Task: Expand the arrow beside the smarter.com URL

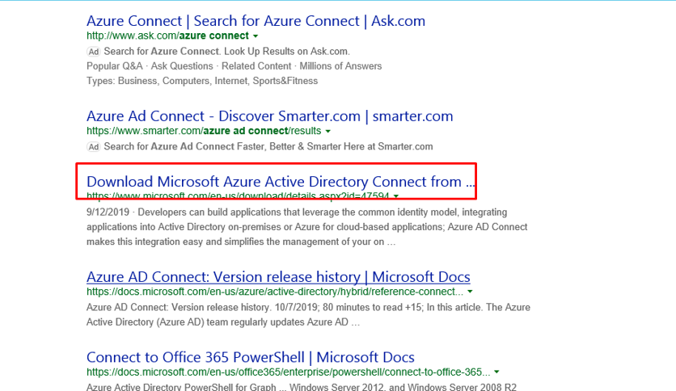Action: point(328,132)
